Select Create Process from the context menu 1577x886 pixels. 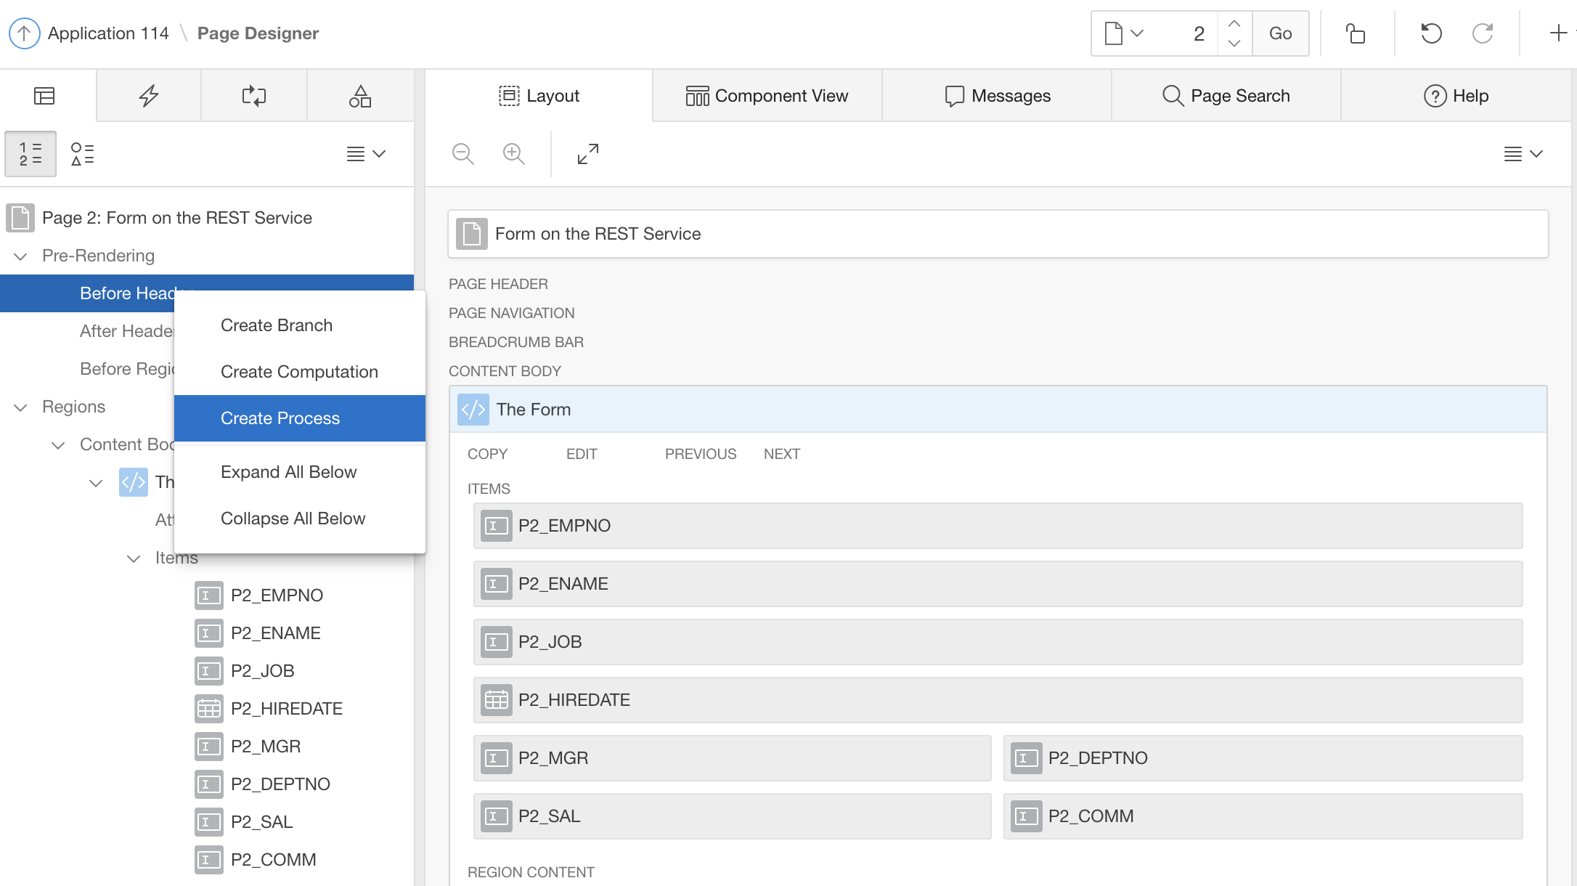280,418
